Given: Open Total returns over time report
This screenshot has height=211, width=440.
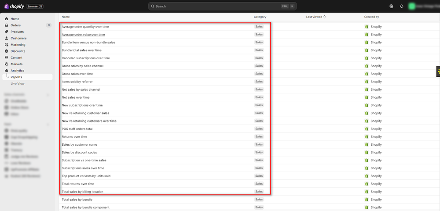Looking at the screenshot, I should coord(78,184).
